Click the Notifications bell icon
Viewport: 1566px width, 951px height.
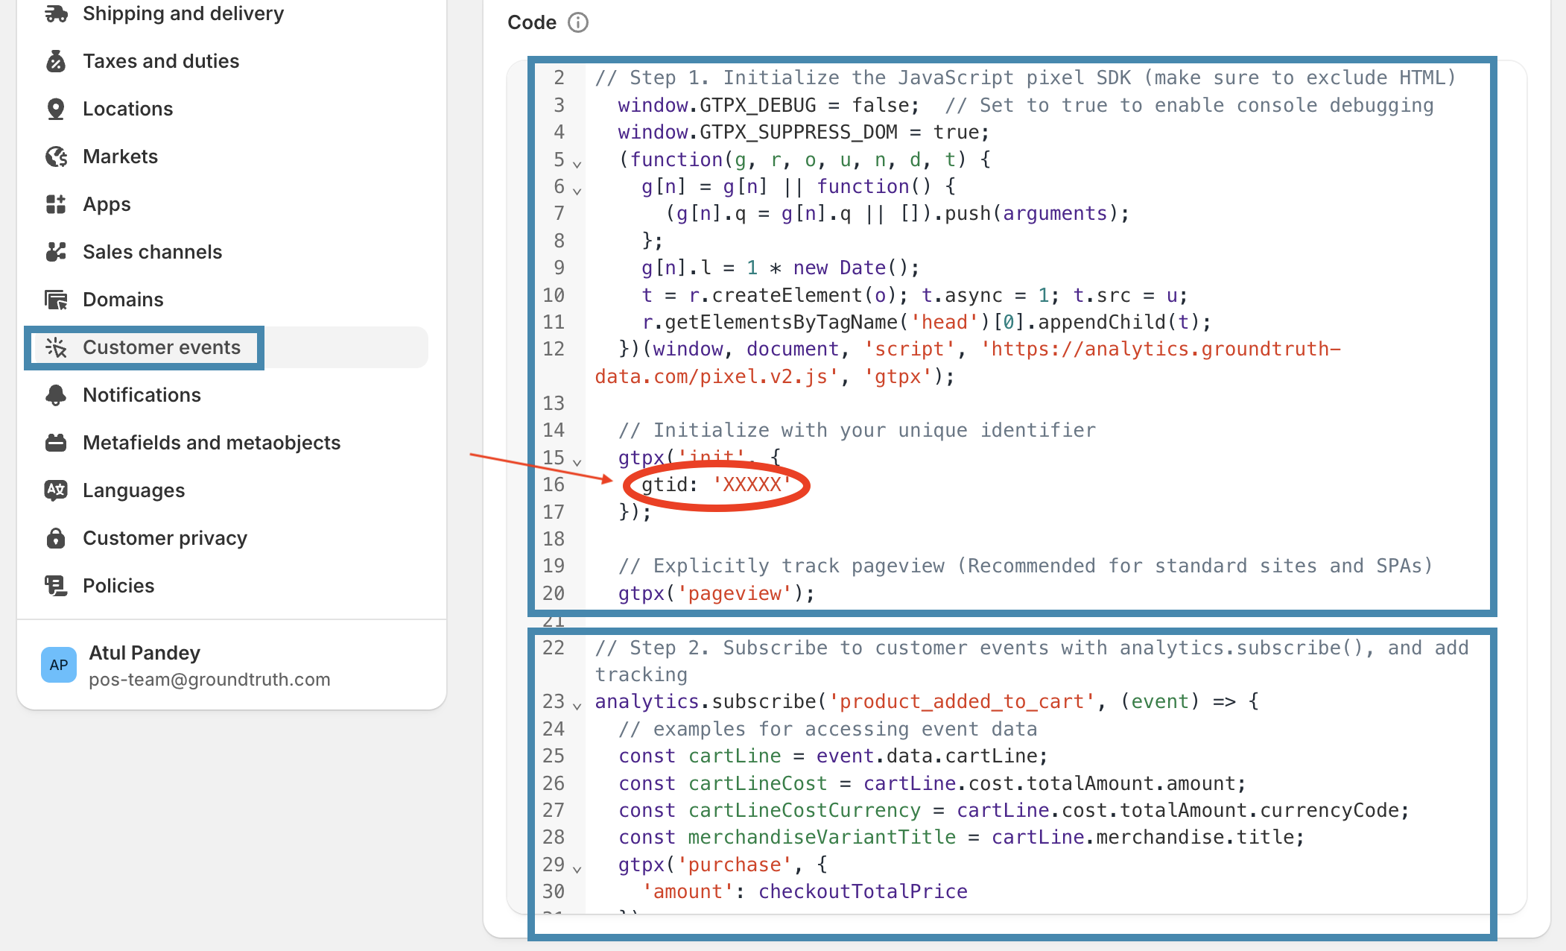pyautogui.click(x=56, y=395)
